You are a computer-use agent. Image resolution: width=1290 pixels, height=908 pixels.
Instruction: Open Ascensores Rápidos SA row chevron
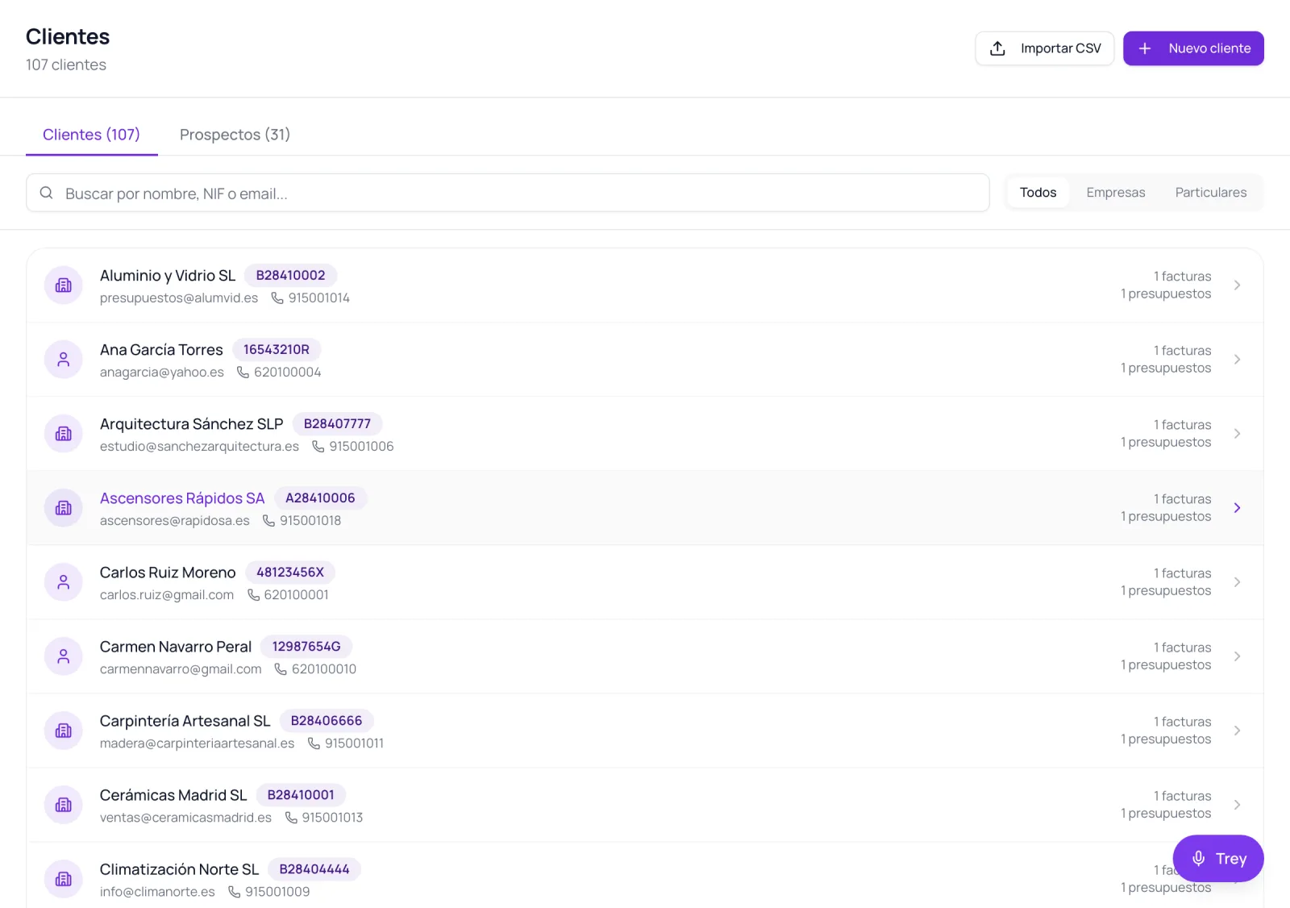(x=1237, y=508)
